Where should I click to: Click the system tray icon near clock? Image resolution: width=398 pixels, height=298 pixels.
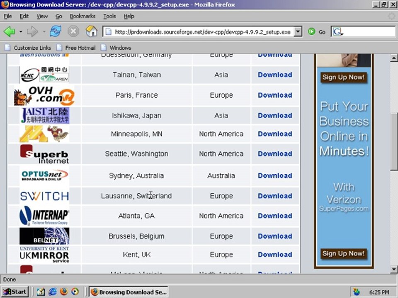(x=357, y=292)
